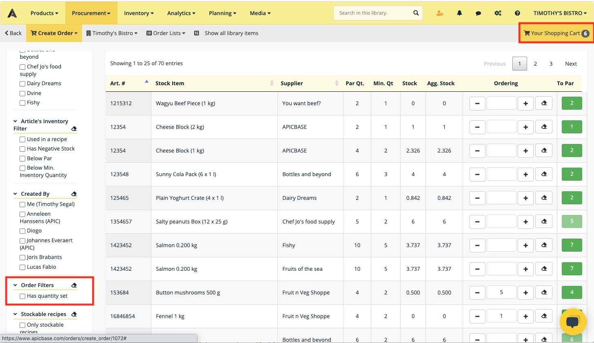
Task: Click the notification bell icon
Action: [459, 13]
